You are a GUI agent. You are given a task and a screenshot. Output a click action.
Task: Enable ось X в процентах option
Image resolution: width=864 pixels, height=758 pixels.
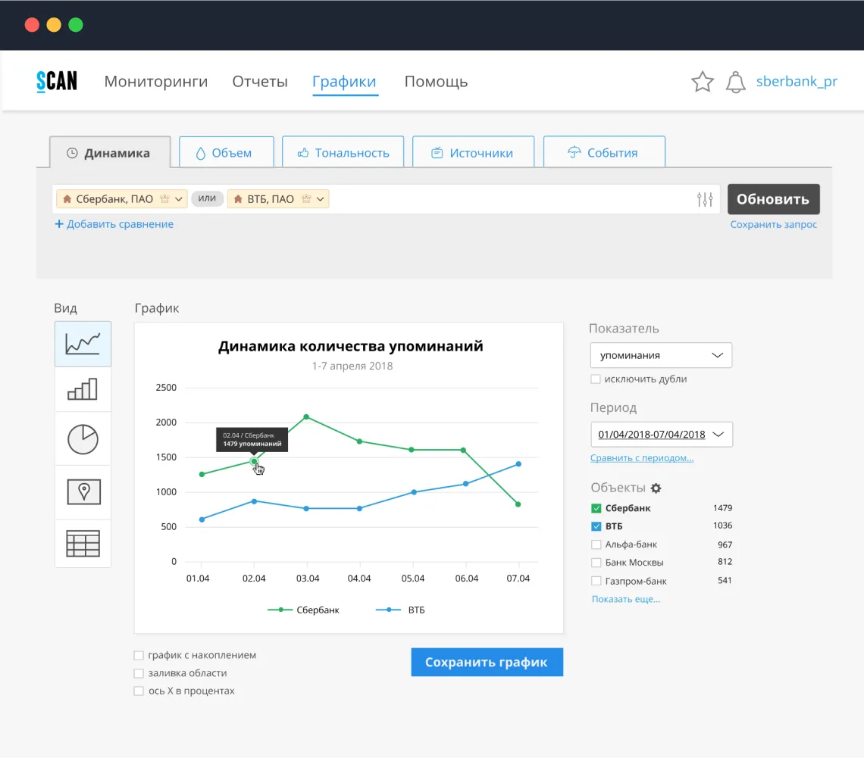(x=139, y=691)
